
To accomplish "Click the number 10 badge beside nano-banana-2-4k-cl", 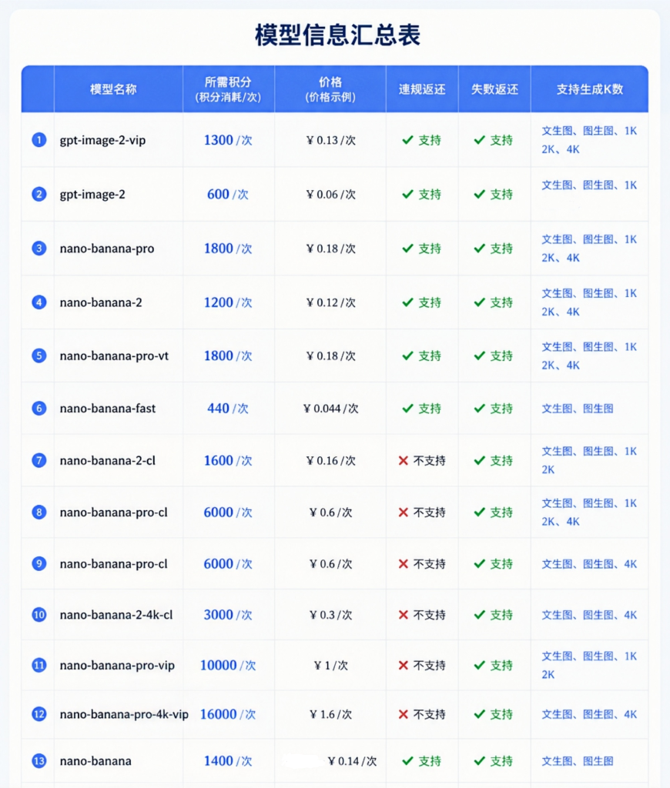I will [39, 615].
